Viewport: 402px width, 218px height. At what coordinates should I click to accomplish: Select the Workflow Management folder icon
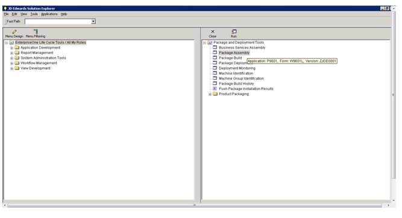[17, 63]
